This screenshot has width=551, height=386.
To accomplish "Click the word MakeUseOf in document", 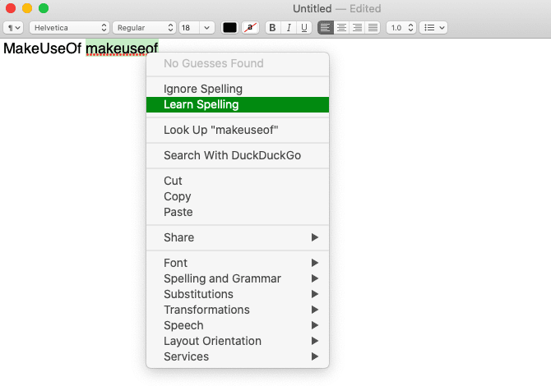I will point(43,49).
